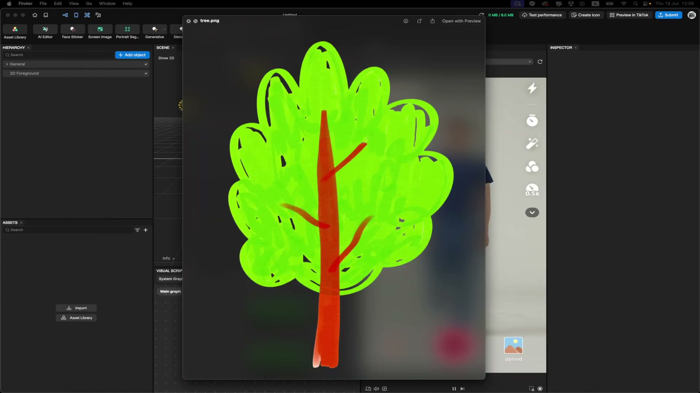Close the Hierarchy panel tab
This screenshot has width=700, height=393.
(28, 48)
